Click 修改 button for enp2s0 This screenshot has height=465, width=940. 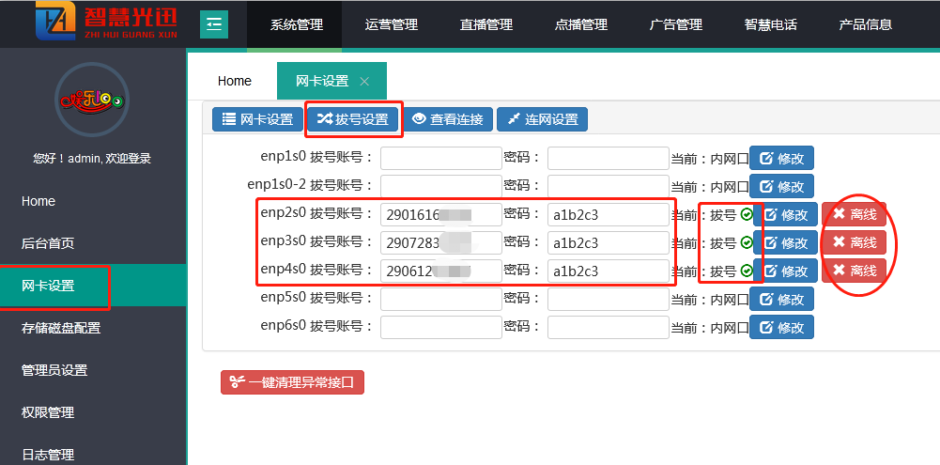(x=785, y=215)
